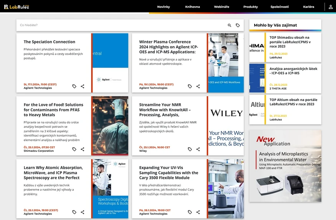Screen dimensions: 336x220
Task: Click the chef photo thumbnail
Action: point(110,126)
